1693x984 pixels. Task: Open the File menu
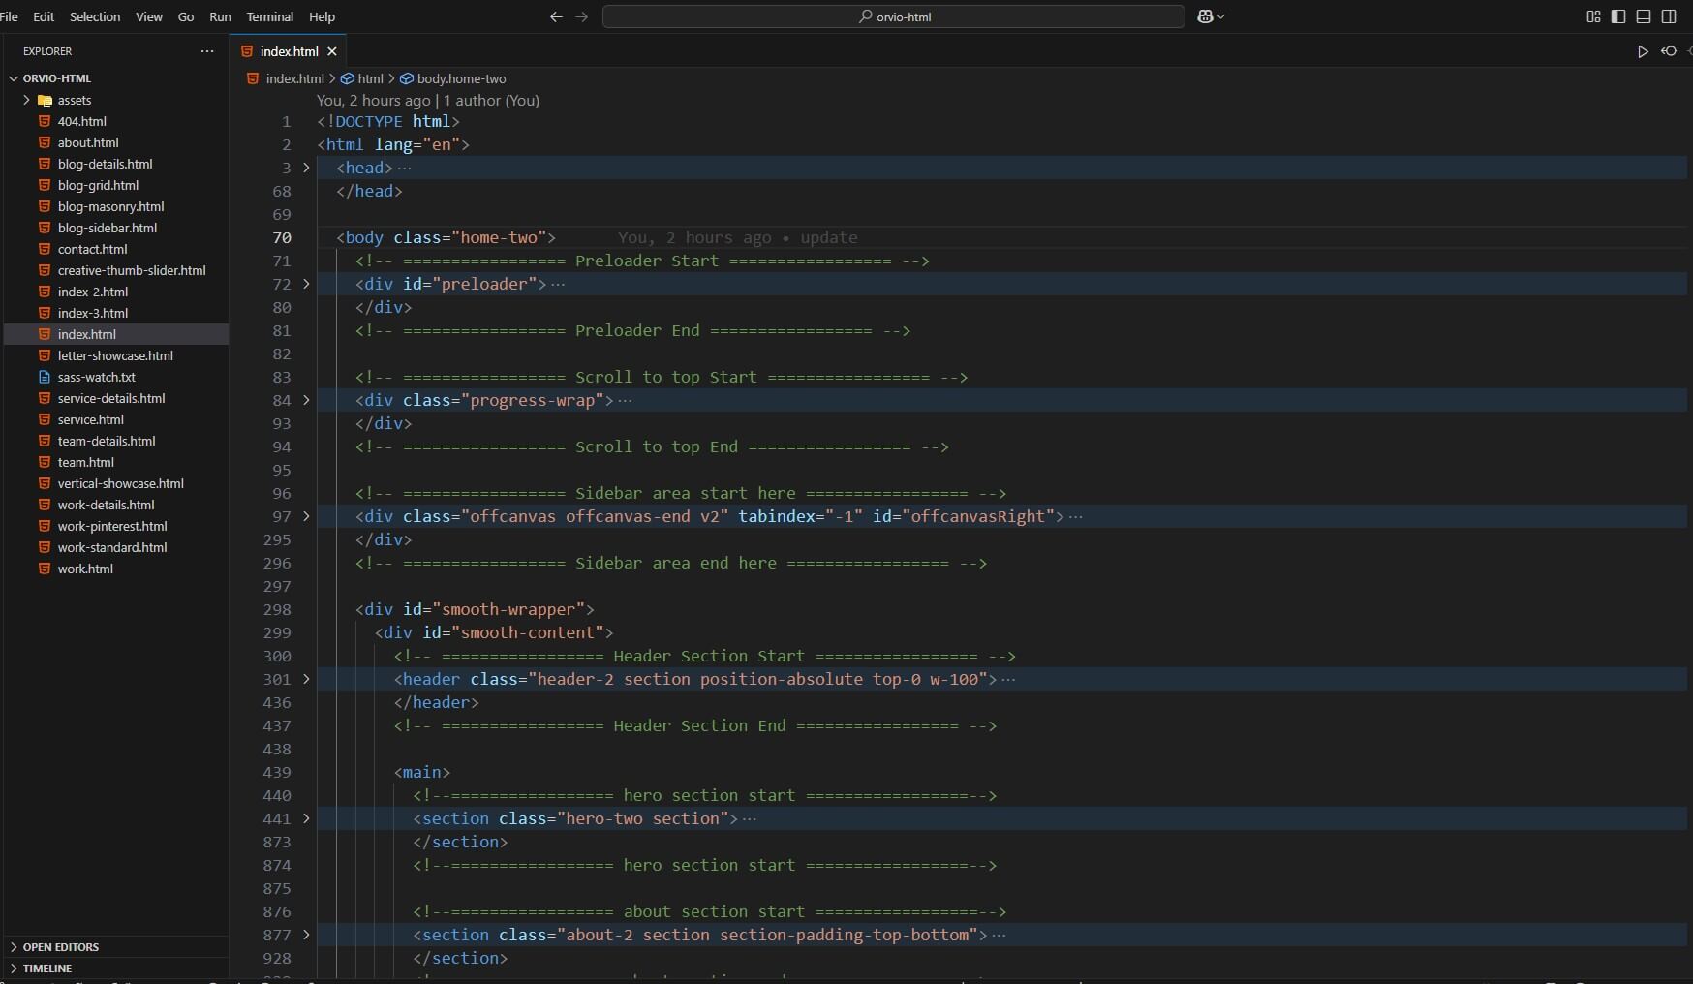pyautogui.click(x=9, y=16)
